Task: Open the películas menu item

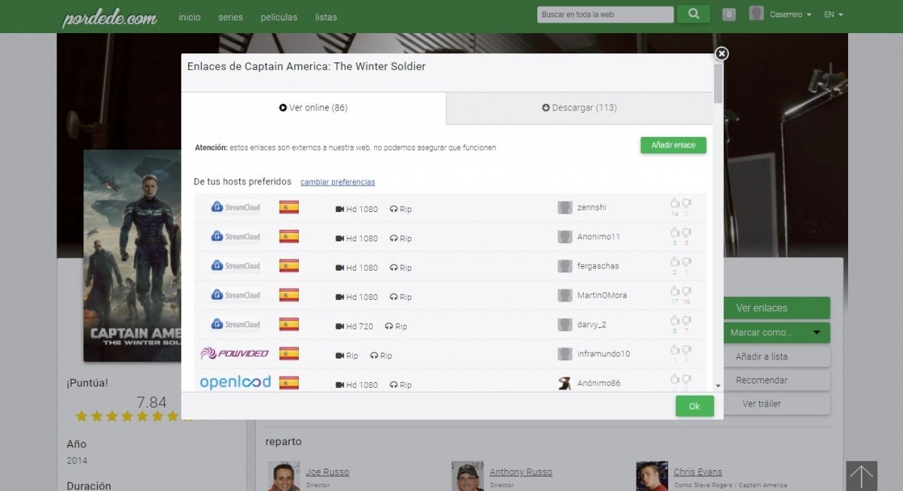Action: [x=278, y=17]
